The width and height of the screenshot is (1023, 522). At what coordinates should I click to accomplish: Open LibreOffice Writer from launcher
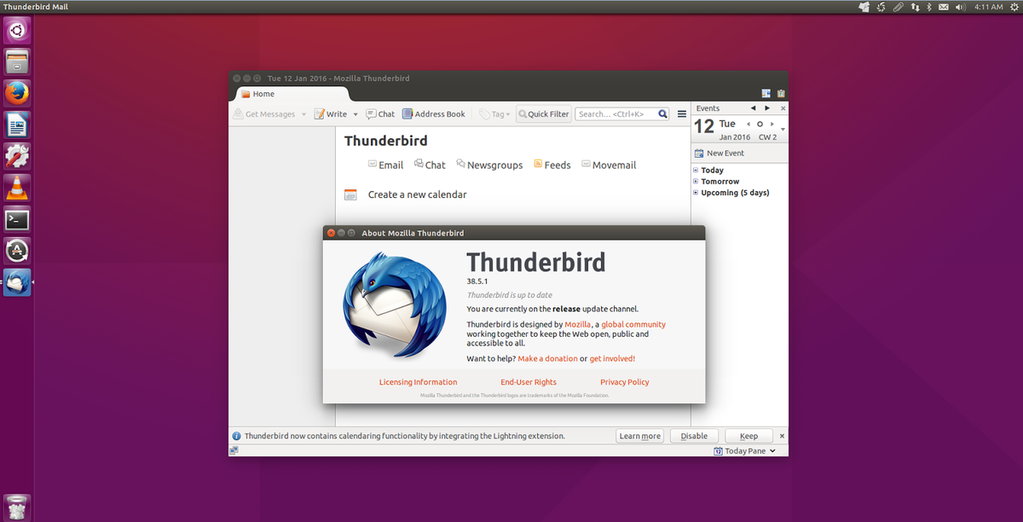point(17,125)
